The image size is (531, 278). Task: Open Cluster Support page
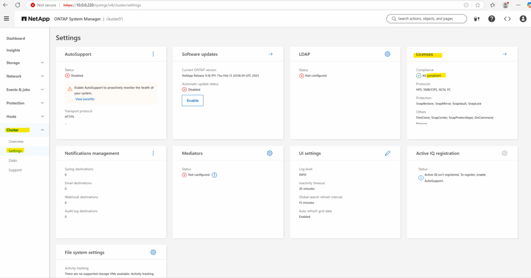(15, 170)
